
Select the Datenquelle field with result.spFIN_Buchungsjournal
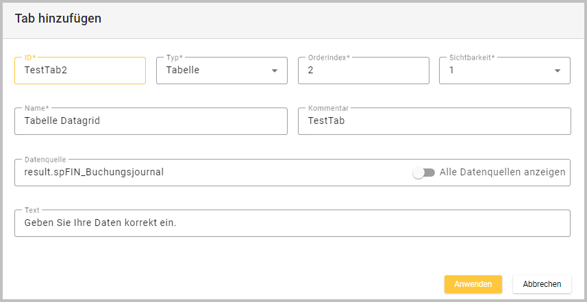205,173
